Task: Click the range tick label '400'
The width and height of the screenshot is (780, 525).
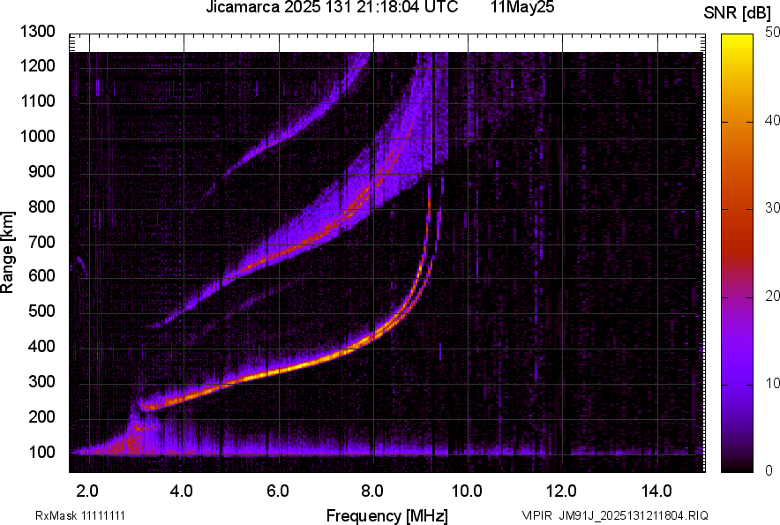Action: pyautogui.click(x=41, y=346)
